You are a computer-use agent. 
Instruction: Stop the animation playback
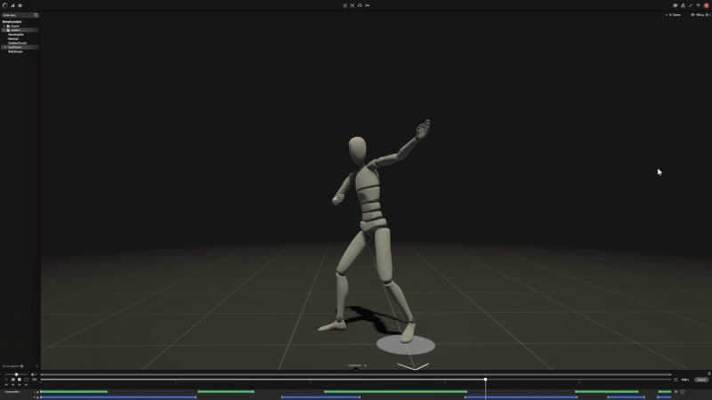pos(20,380)
